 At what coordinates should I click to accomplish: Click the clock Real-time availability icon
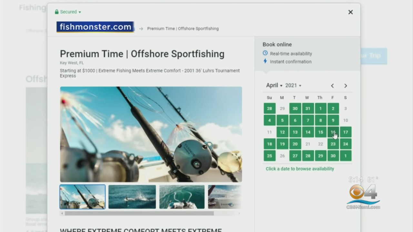(x=265, y=53)
